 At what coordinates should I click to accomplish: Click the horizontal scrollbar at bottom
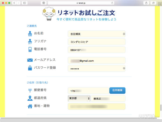pyautogui.click(x=79, y=118)
